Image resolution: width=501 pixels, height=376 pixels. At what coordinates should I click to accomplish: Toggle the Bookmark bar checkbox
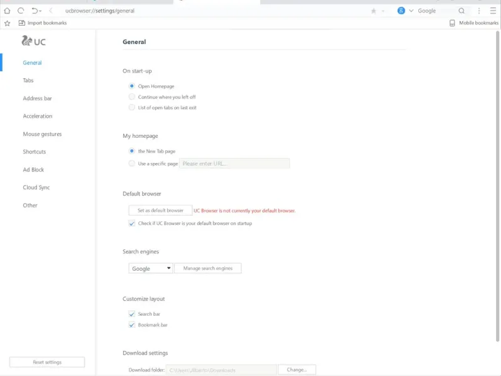tap(132, 325)
